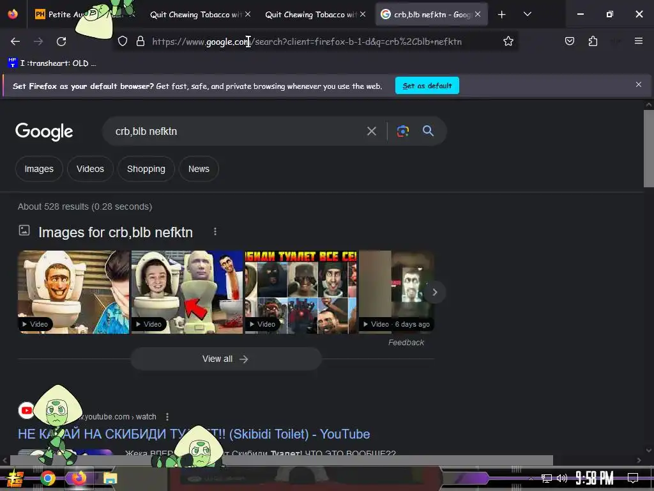654x491 pixels.
Task: Open YouTube result's three-dot menu
Action: (167, 417)
